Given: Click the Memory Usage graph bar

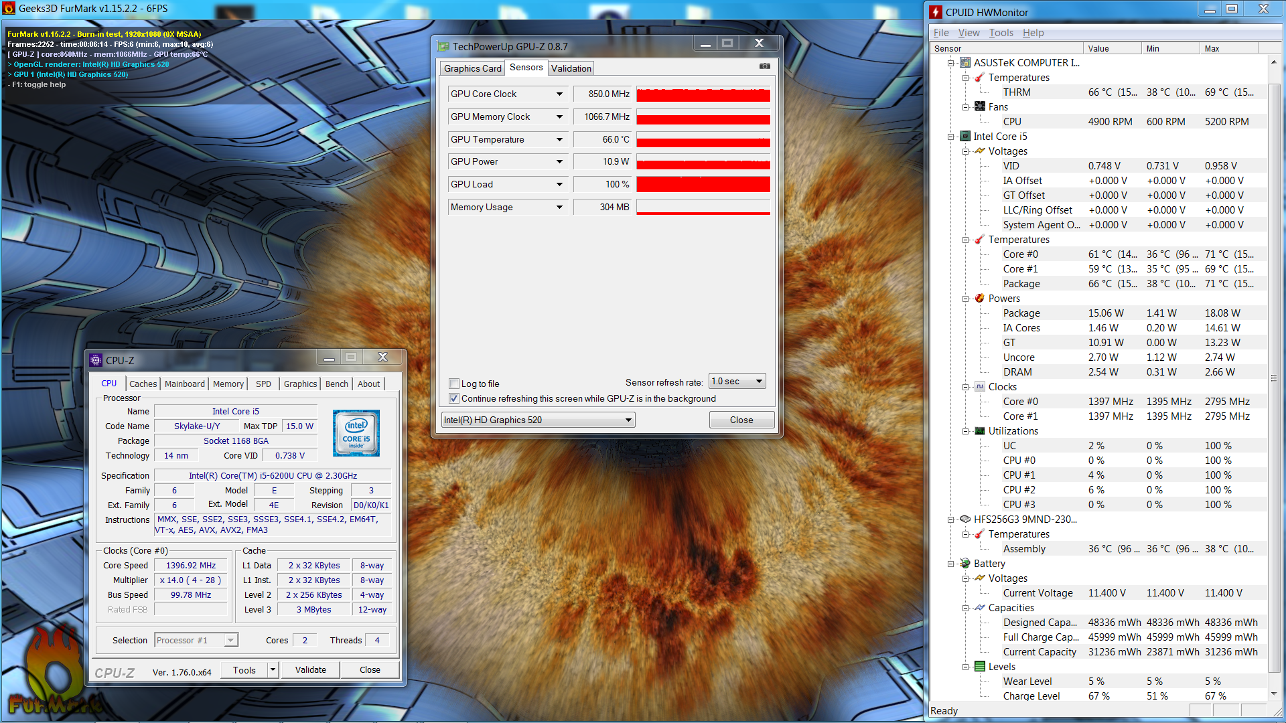Looking at the screenshot, I should (703, 207).
